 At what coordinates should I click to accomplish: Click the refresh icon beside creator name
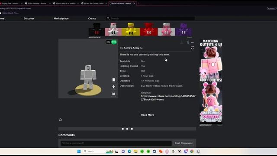[192, 48]
